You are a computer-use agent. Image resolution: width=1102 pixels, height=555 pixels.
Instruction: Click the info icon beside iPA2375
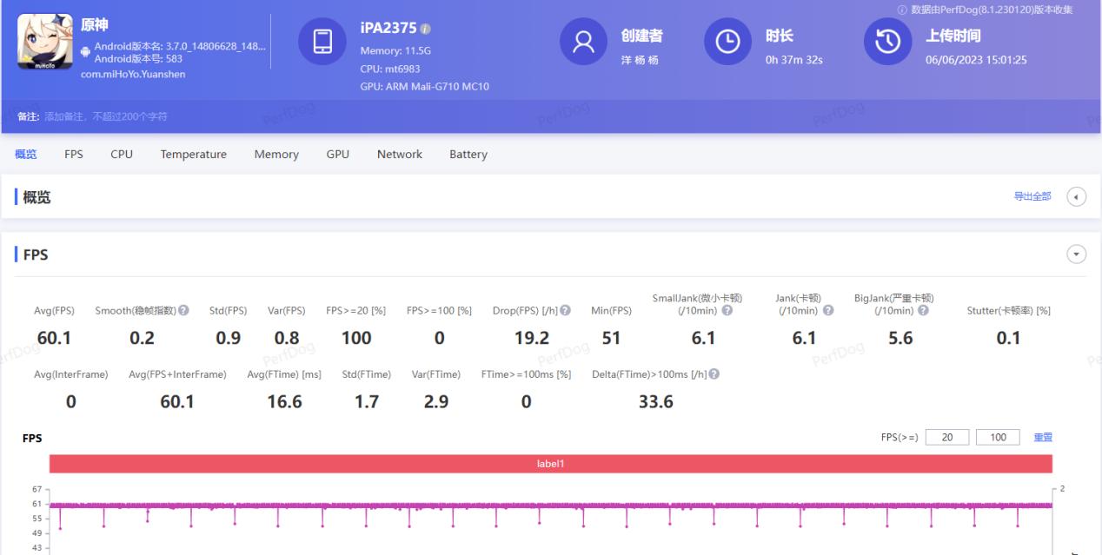(426, 30)
